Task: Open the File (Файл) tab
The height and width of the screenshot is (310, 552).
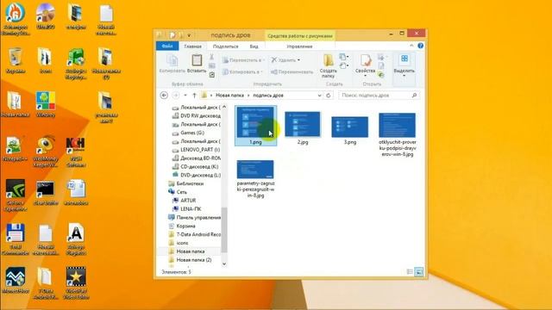Action: 167,46
